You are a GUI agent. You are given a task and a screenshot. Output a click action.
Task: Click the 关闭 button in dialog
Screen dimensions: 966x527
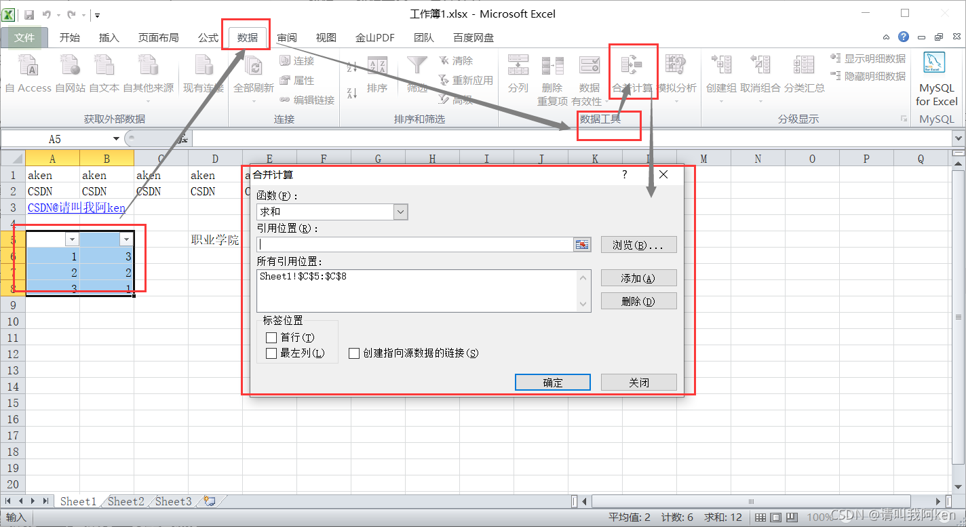click(x=639, y=383)
